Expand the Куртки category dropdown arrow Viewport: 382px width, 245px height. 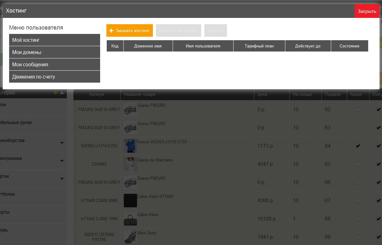[x=62, y=179]
